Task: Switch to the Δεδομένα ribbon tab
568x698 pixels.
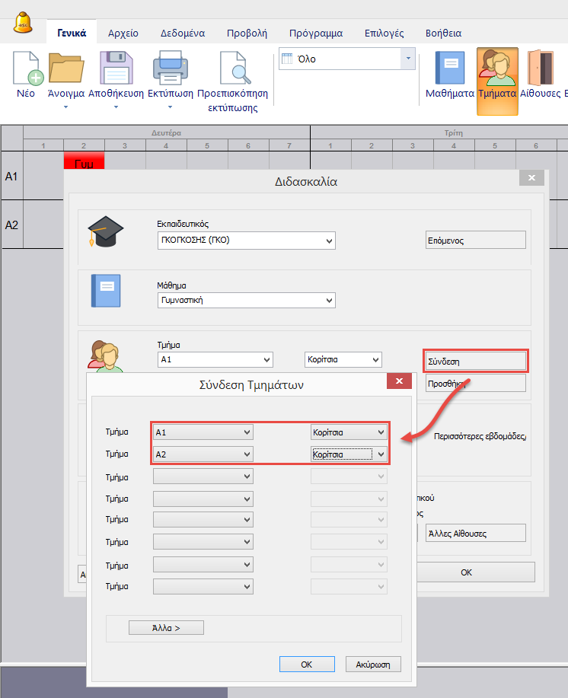Action: pyautogui.click(x=183, y=33)
